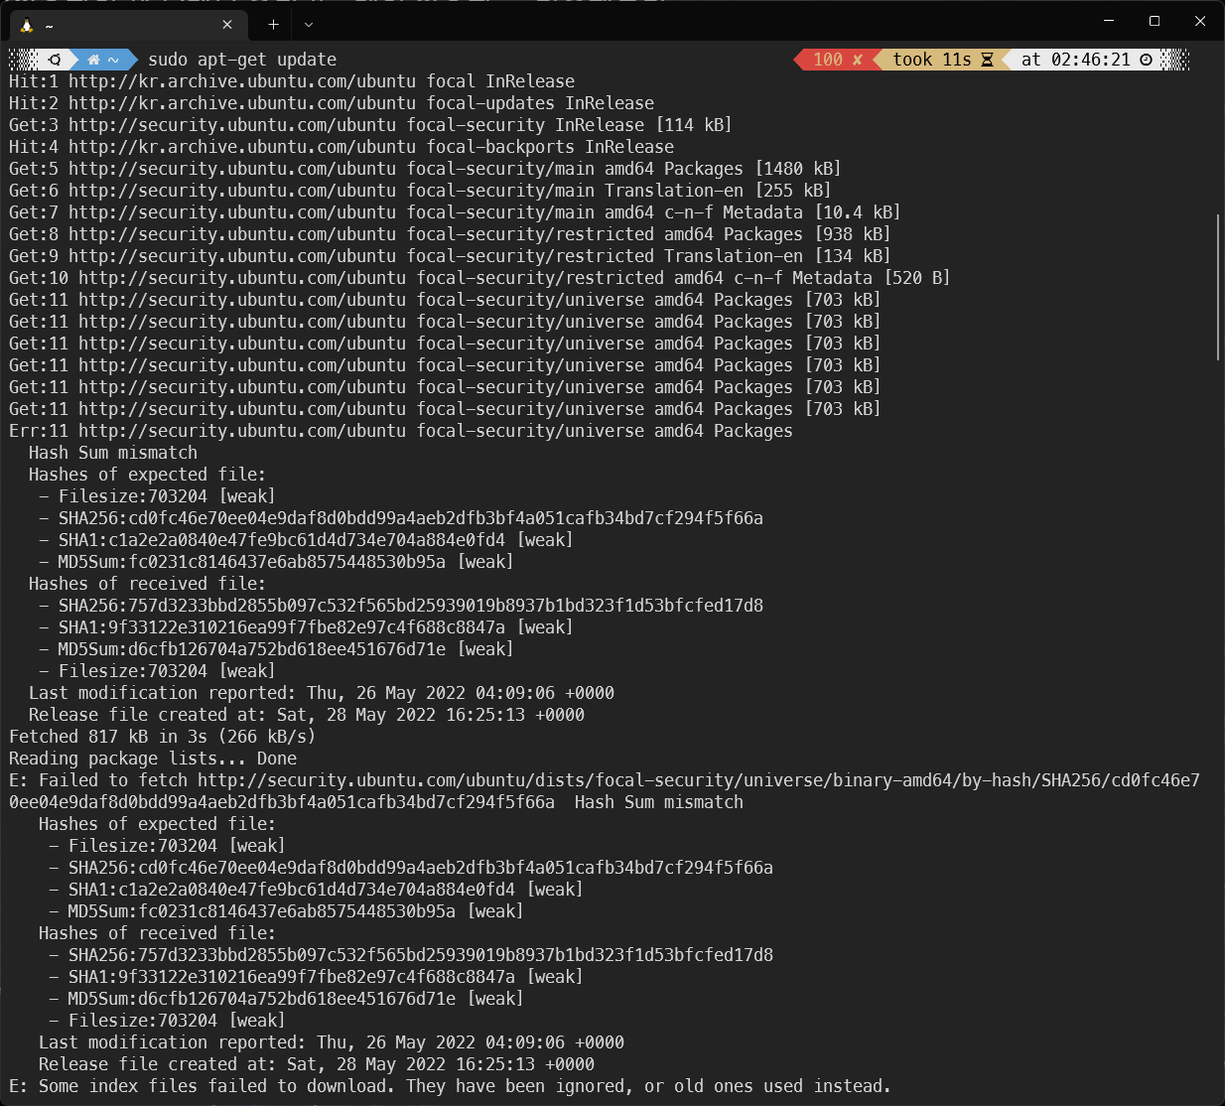Click the 'Reading package lists... Done' line
Image resolution: width=1225 pixels, height=1106 pixels.
click(153, 759)
